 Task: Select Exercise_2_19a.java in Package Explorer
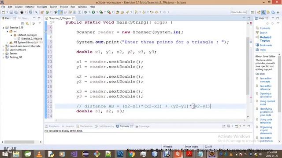point(31,39)
